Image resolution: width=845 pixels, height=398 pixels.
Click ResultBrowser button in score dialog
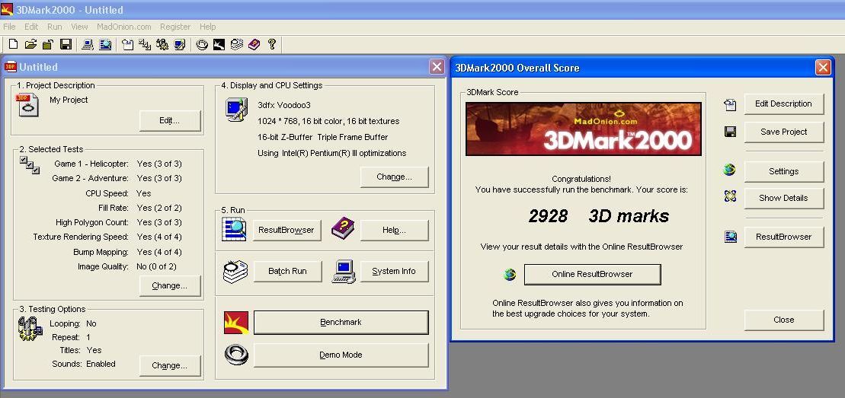point(783,237)
